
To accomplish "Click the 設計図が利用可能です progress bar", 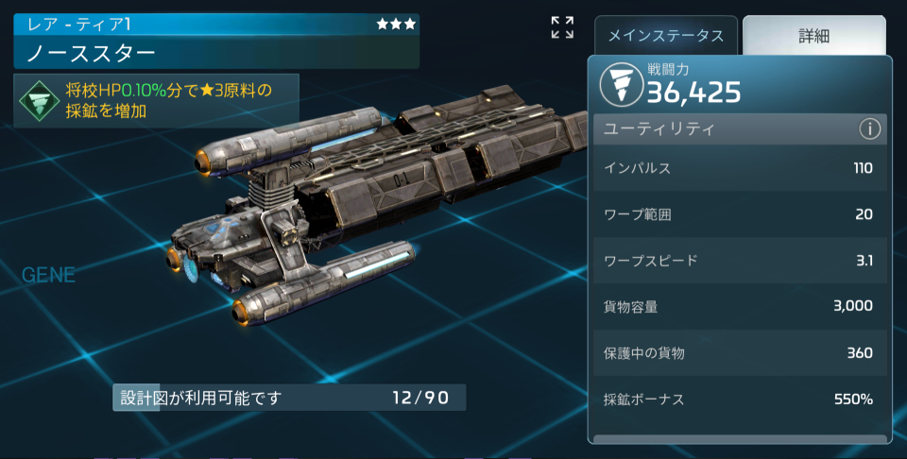I will (289, 398).
